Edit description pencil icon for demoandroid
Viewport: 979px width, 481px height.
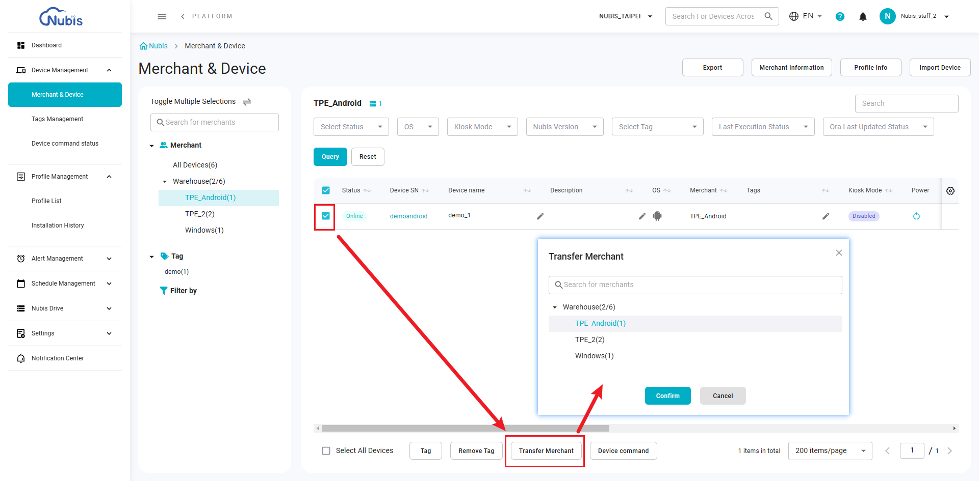[642, 216]
